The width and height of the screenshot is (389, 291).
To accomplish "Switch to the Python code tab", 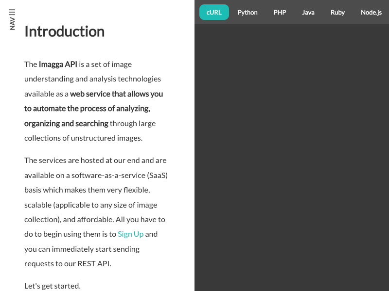I will click(248, 13).
